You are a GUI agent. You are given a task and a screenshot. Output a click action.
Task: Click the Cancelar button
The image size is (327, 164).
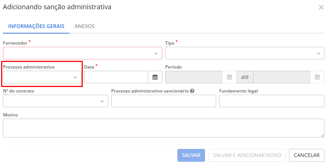(307, 155)
